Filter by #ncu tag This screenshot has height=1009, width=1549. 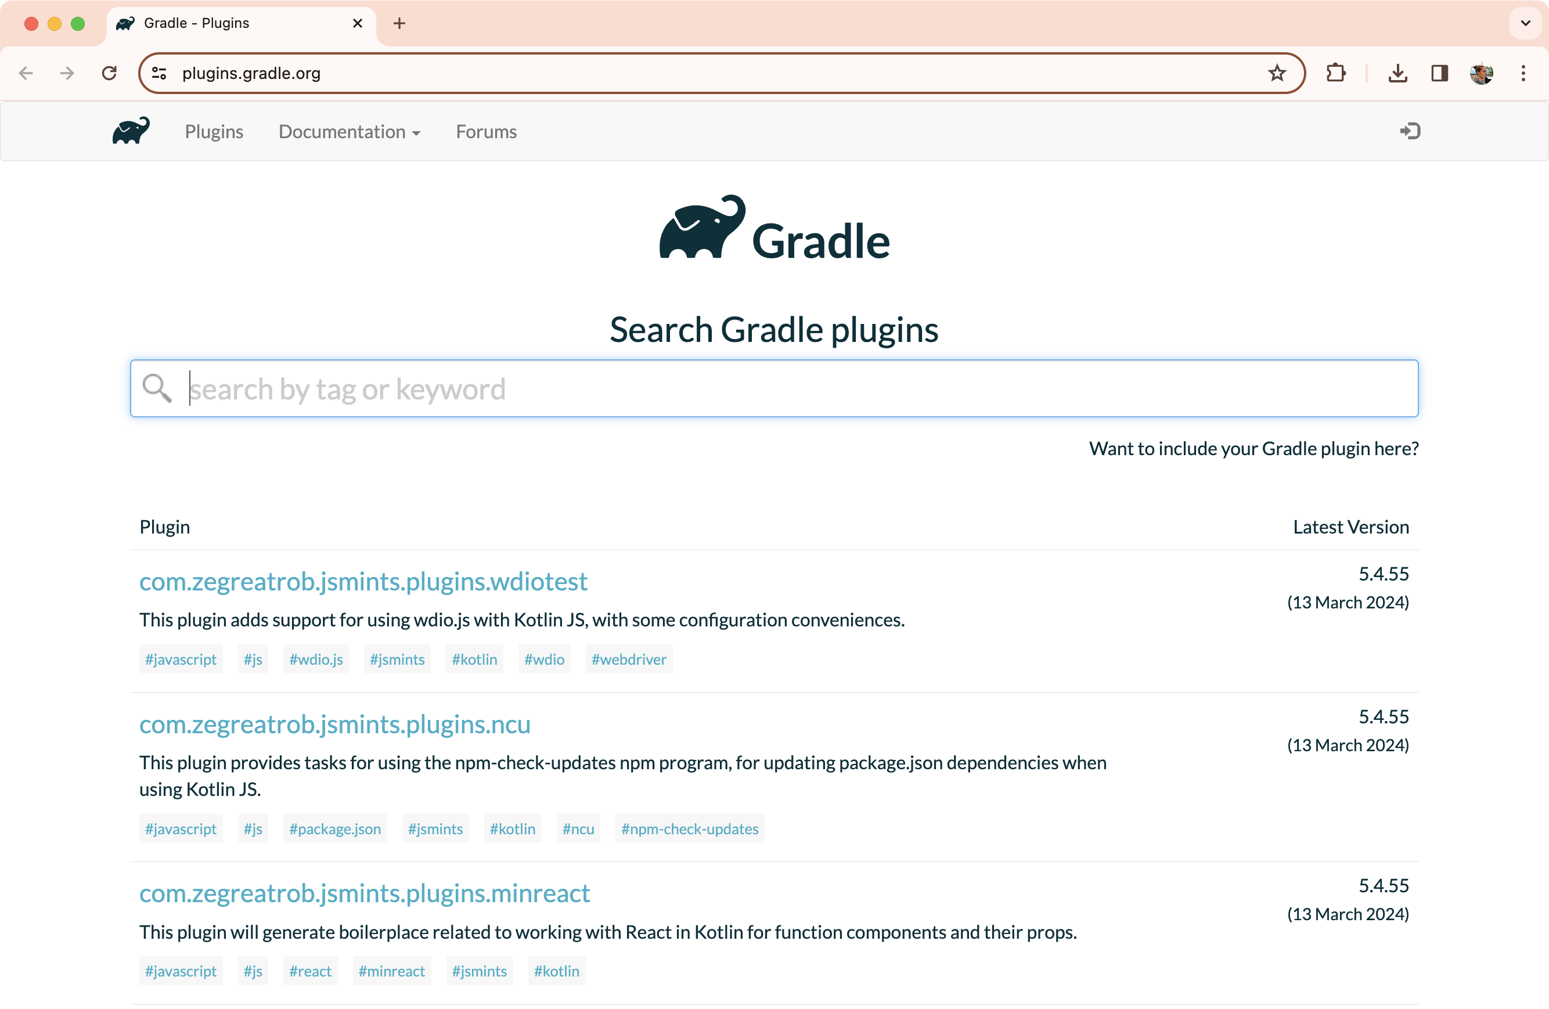coord(578,828)
